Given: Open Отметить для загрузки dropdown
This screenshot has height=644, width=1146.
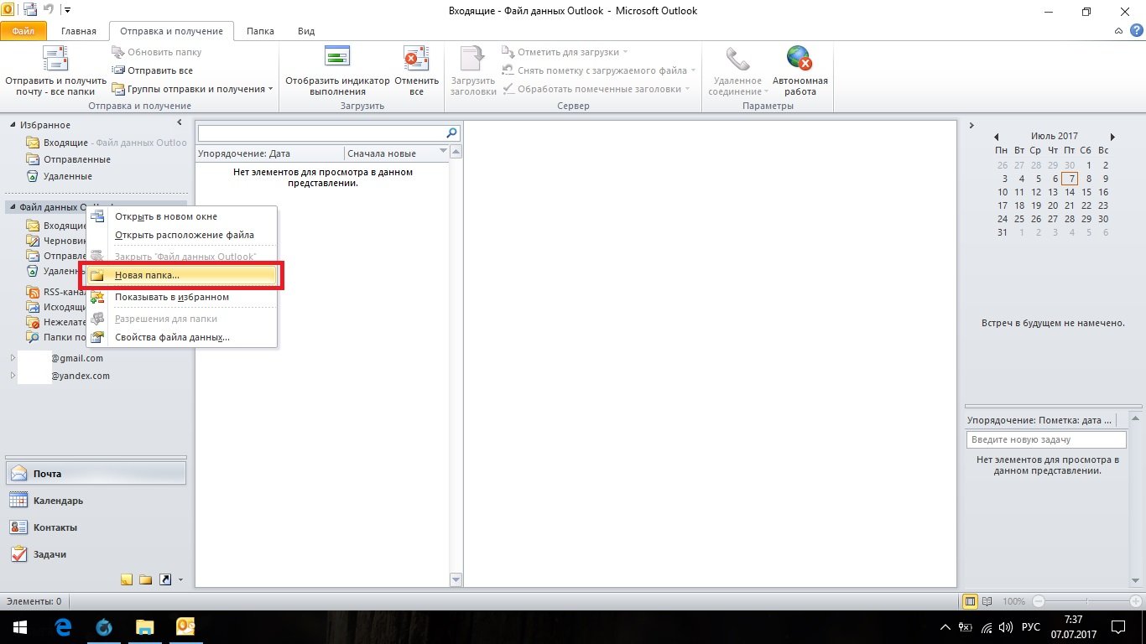Looking at the screenshot, I should (x=565, y=52).
